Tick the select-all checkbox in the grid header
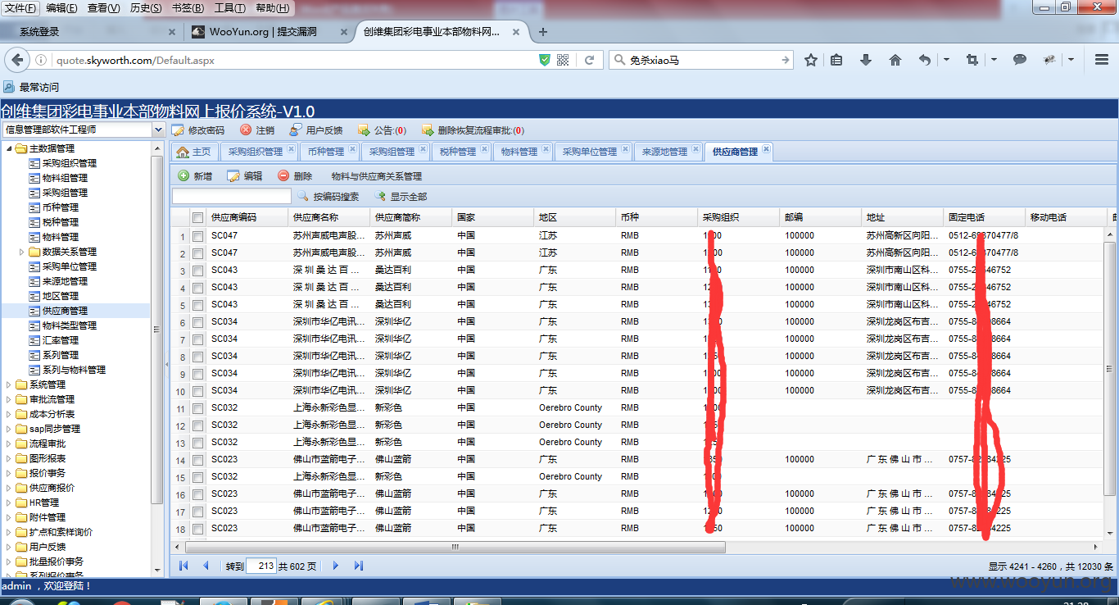The width and height of the screenshot is (1119, 605). point(197,217)
